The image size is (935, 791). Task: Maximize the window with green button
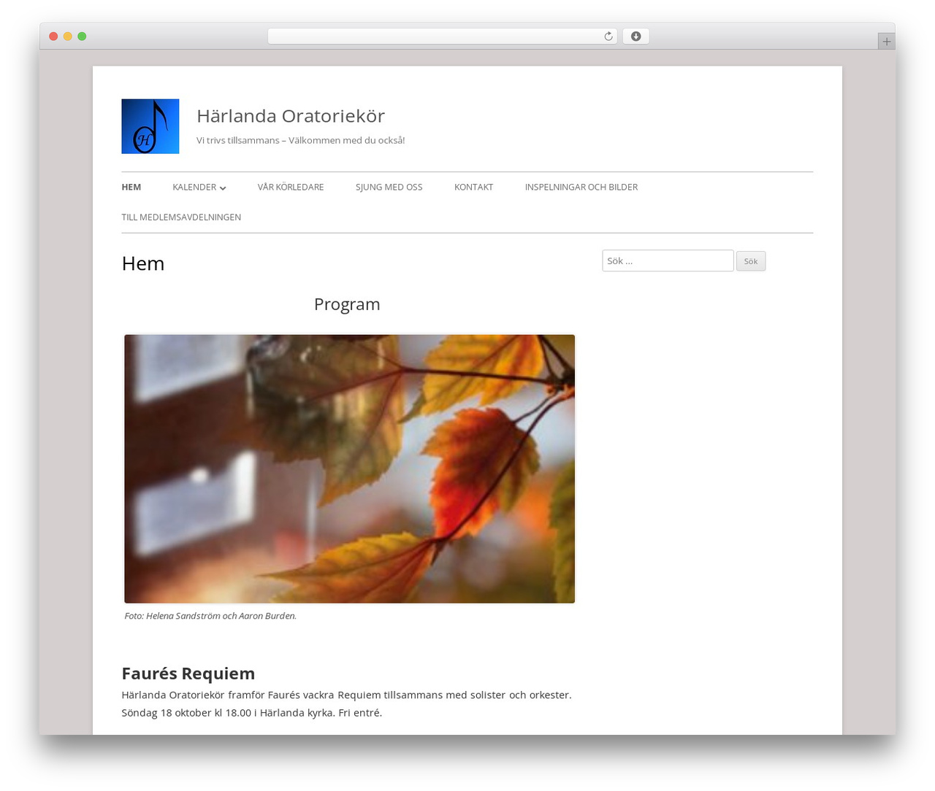coord(82,36)
